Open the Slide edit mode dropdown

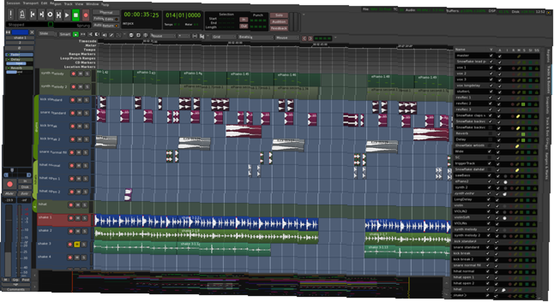click(47, 34)
